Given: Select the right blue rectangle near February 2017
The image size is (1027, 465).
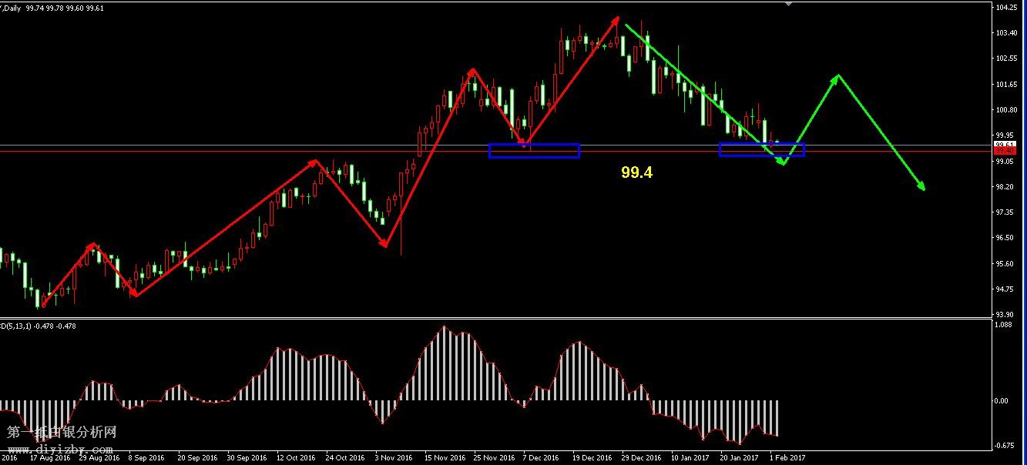Looking at the screenshot, I should click(x=761, y=149).
